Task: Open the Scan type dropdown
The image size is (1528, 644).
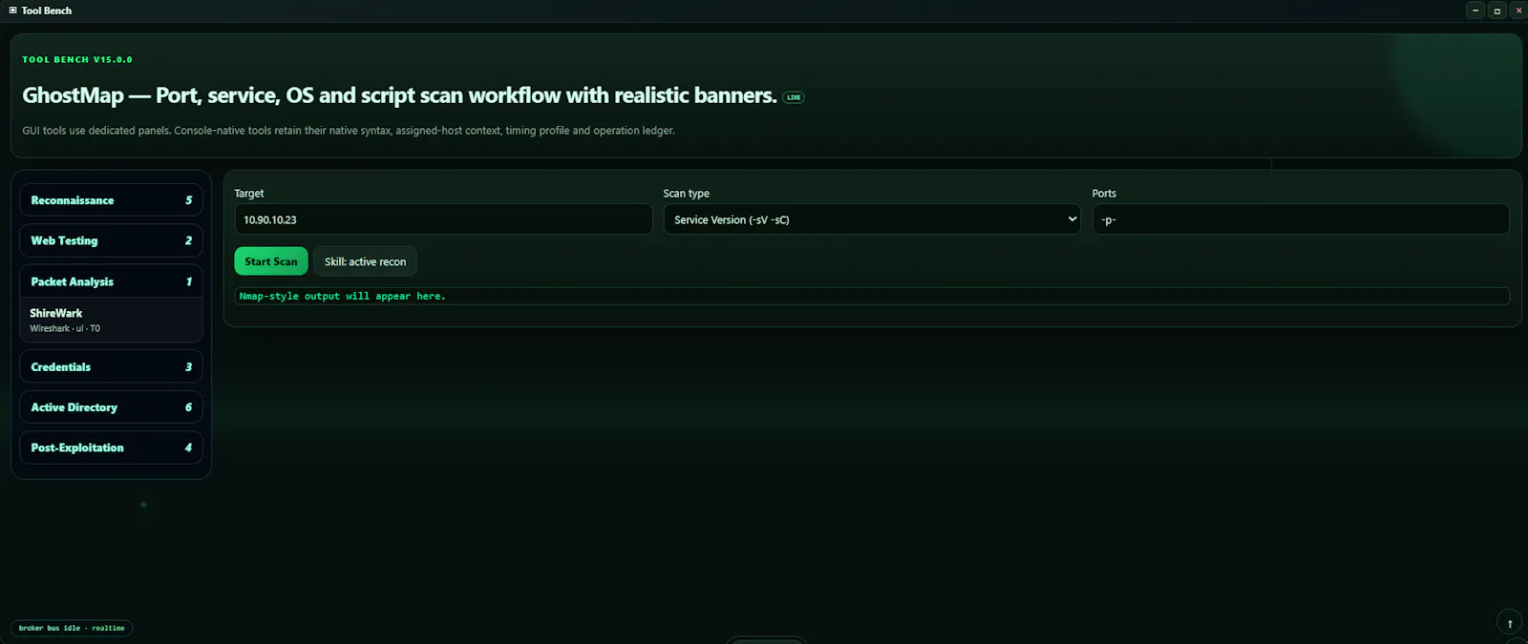Action: (x=872, y=219)
